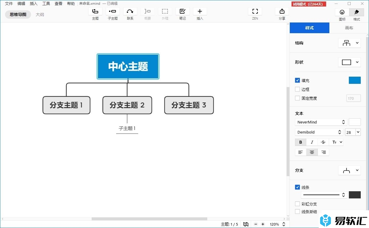Click the 插入 plus icon in toolbar
Image resolution: width=369 pixels, height=228 pixels.
(200, 12)
